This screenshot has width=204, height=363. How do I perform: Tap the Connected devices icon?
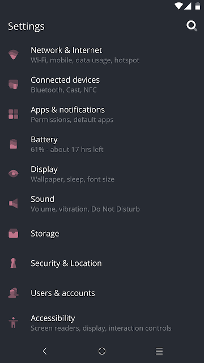point(14,85)
